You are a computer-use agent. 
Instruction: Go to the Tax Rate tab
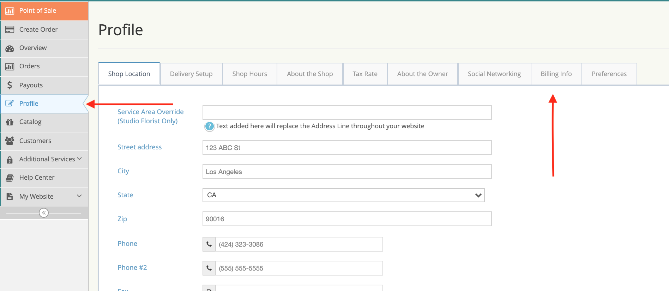pyautogui.click(x=365, y=74)
